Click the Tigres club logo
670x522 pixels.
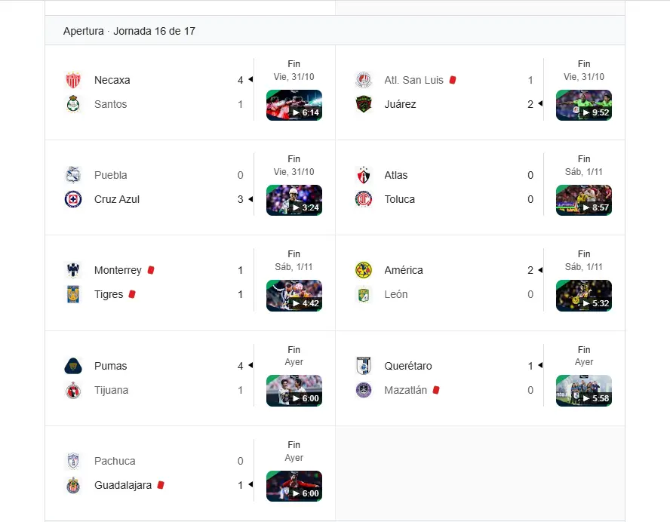tap(73, 294)
